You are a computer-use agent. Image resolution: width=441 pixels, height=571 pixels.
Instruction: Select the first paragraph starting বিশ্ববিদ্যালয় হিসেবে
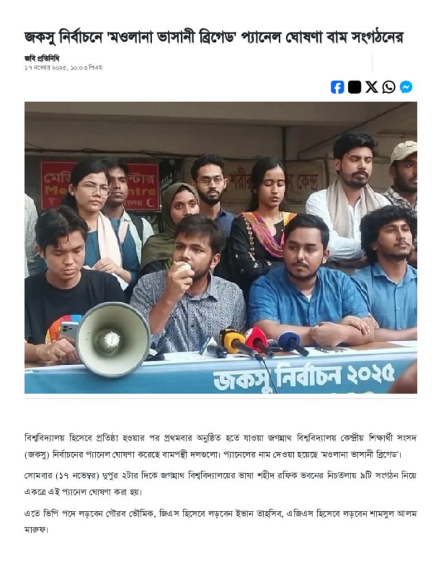(221, 446)
